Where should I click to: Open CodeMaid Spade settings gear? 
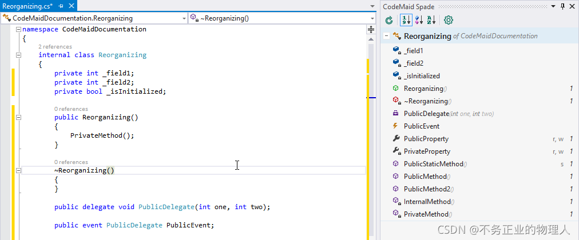pos(449,20)
